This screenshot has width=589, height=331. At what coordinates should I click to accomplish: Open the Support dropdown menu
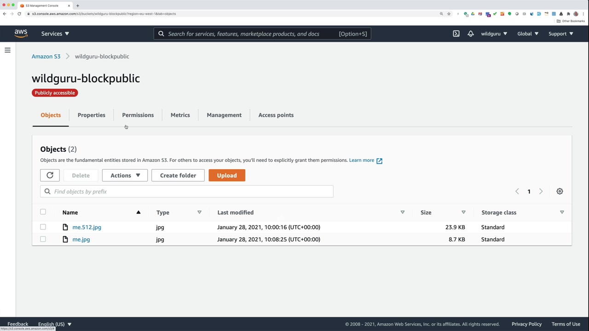tap(560, 34)
